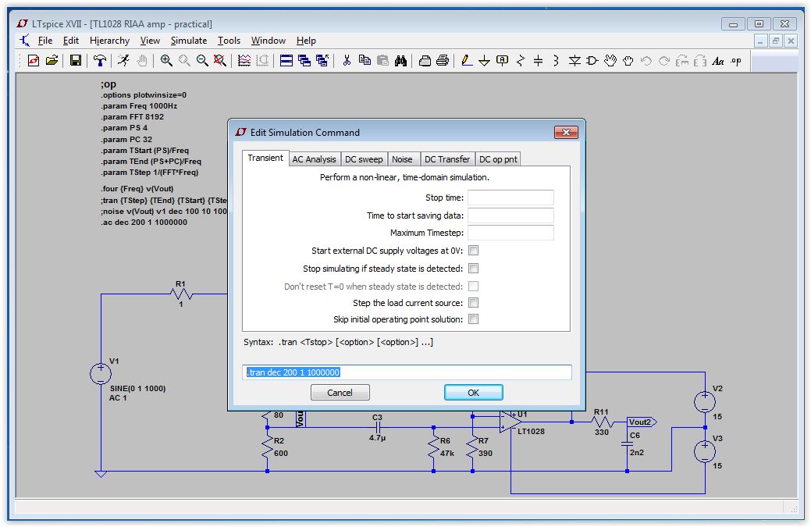This screenshot has width=811, height=527.
Task: Check Stop simulating if steady state is detected
Action: pos(473,269)
